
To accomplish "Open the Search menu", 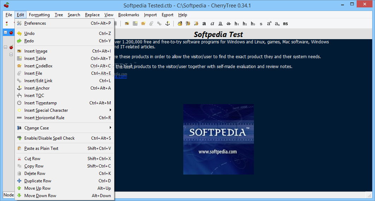I will [x=74, y=15].
